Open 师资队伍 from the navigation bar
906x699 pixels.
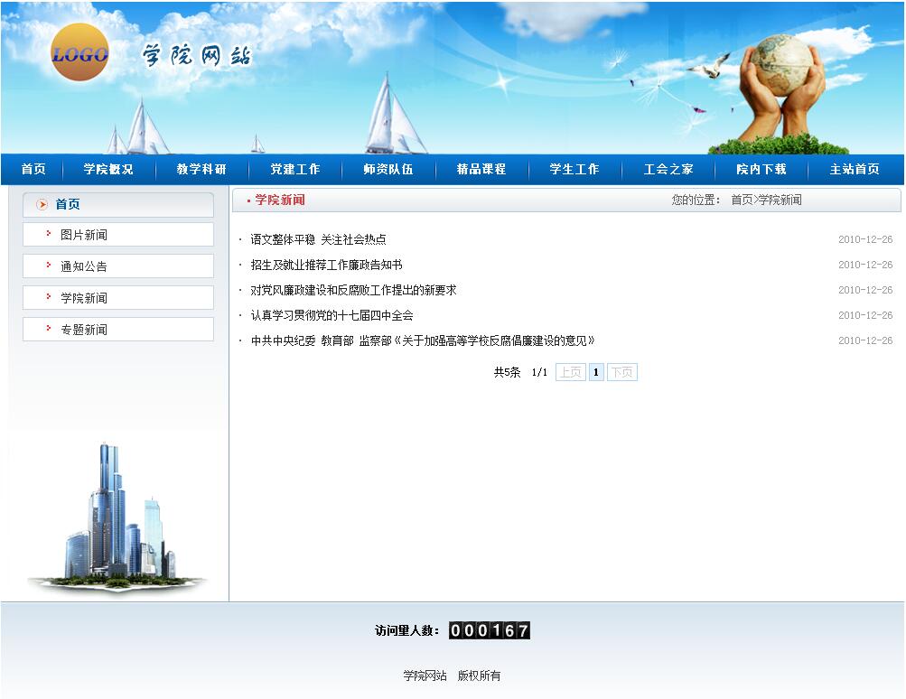point(388,169)
